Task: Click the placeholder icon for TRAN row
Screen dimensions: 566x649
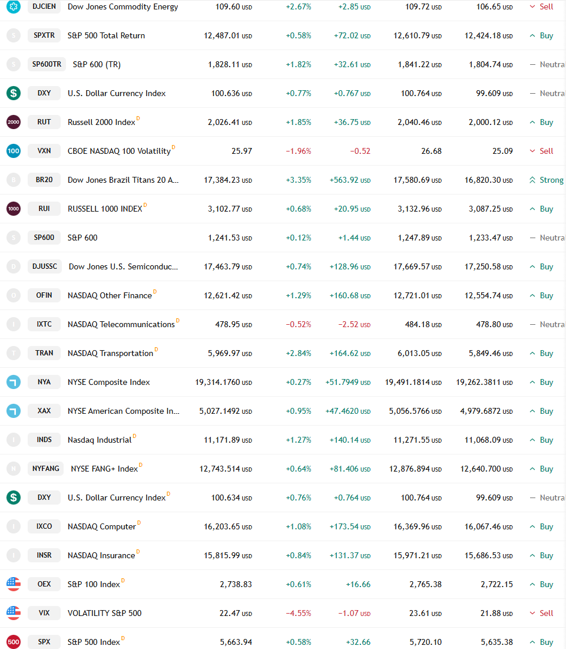Action: coord(14,353)
